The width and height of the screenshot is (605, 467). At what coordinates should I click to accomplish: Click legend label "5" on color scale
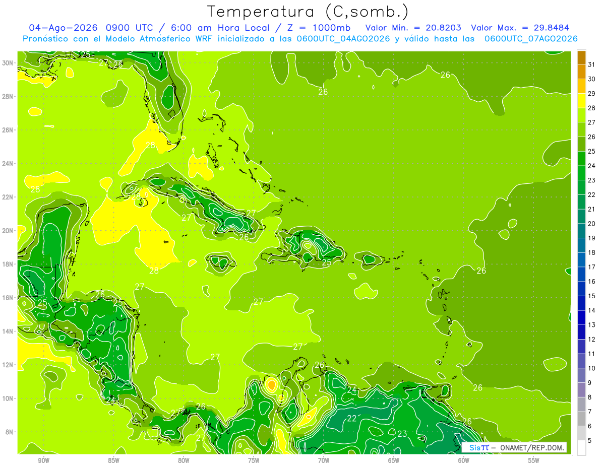click(x=590, y=441)
